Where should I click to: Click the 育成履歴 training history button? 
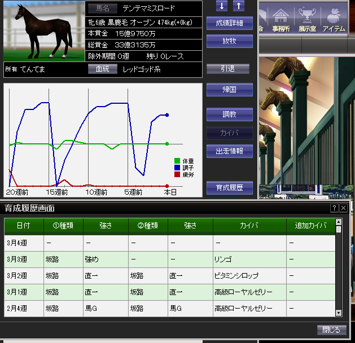coord(229,188)
